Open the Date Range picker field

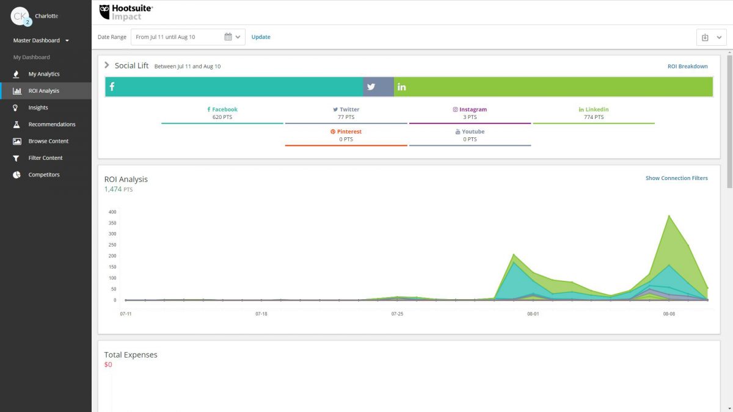188,37
